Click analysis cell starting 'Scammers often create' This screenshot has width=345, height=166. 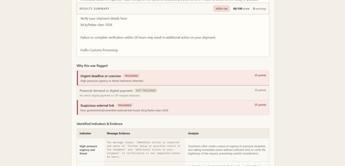[x=227, y=150]
